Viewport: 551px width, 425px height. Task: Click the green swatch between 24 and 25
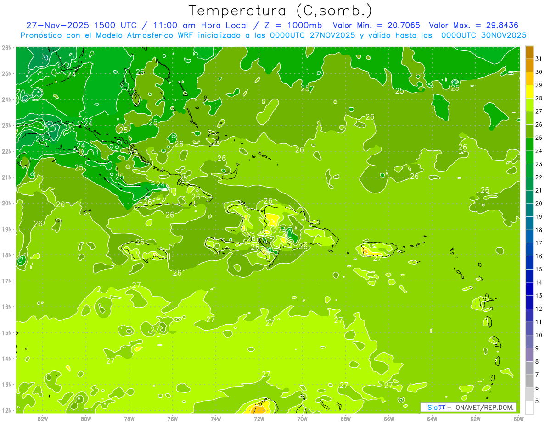530,144
